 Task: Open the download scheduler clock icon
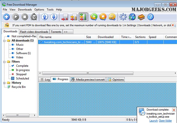click(x=34, y=17)
